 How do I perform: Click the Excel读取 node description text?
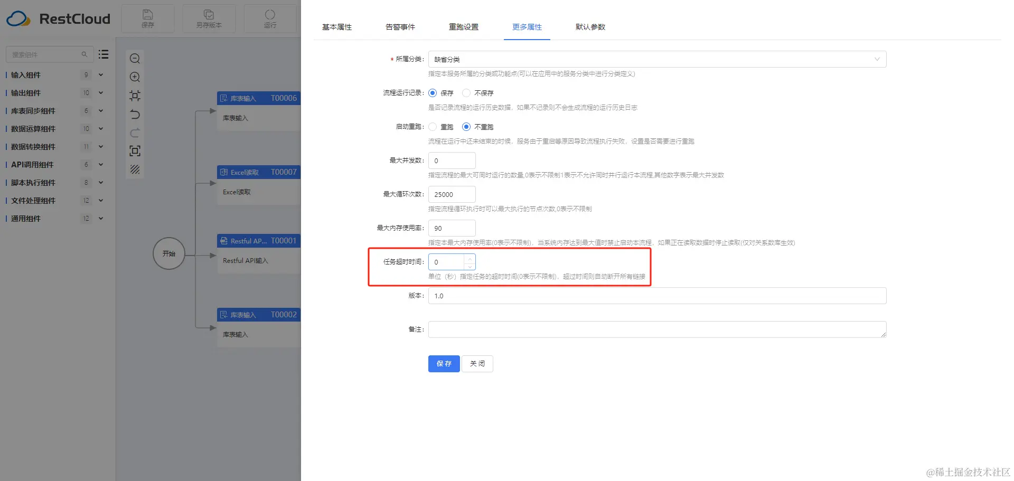237,192
